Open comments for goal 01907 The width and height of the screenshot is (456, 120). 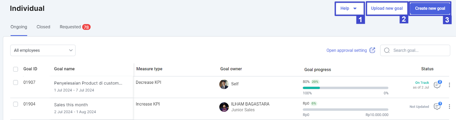coord(437,85)
